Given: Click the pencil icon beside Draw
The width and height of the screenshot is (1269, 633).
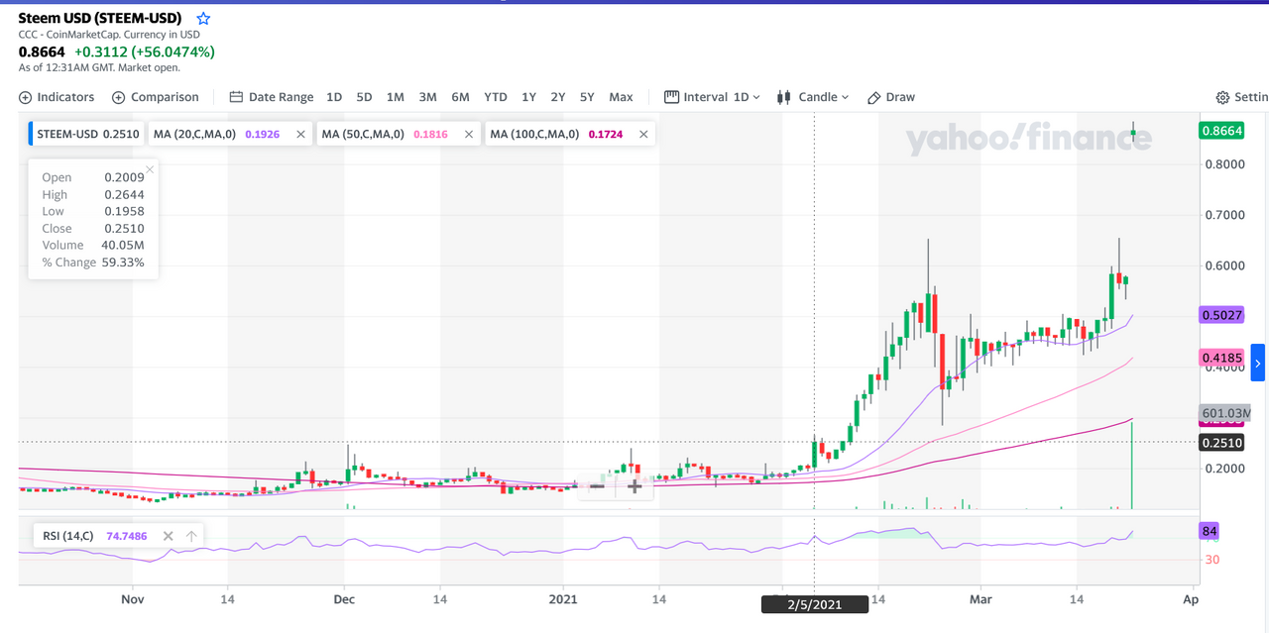Looking at the screenshot, I should click(873, 97).
